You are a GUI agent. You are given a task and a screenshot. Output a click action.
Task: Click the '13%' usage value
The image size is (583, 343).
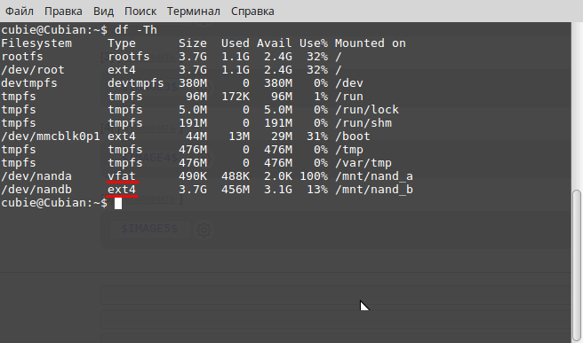point(317,190)
